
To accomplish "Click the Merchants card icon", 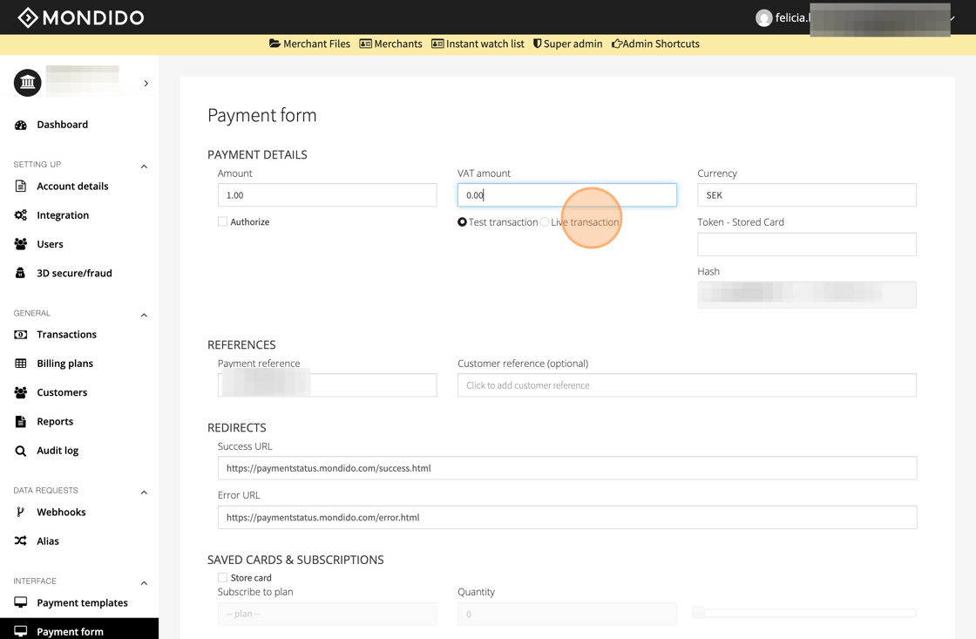I will click(365, 44).
